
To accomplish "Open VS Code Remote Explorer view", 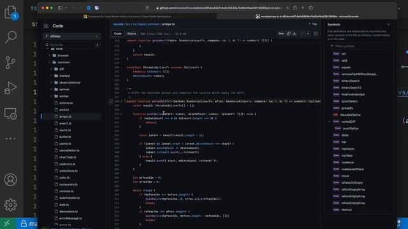I will tap(10, 113).
